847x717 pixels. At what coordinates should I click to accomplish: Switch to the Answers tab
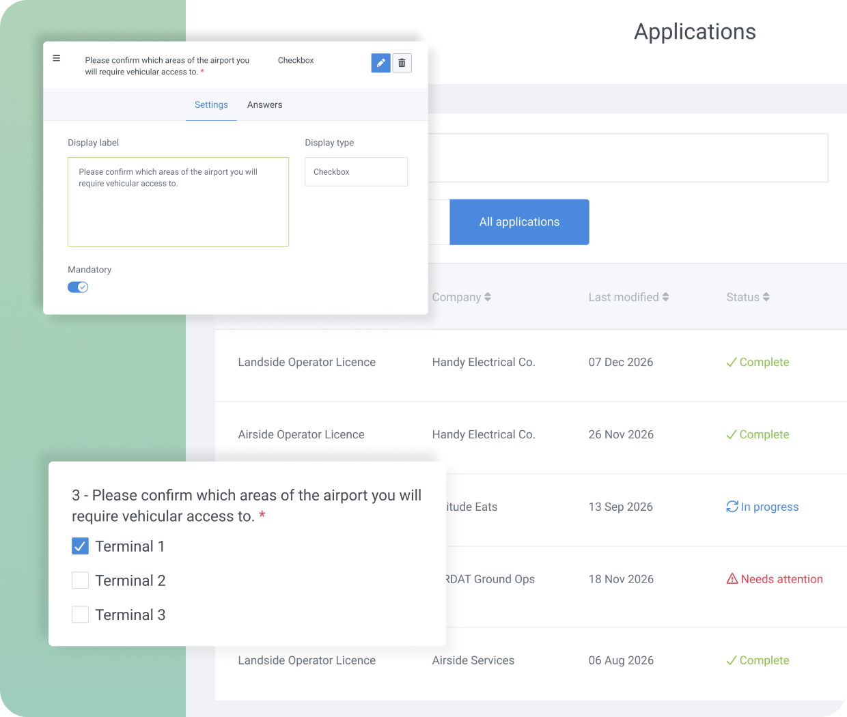coord(264,105)
